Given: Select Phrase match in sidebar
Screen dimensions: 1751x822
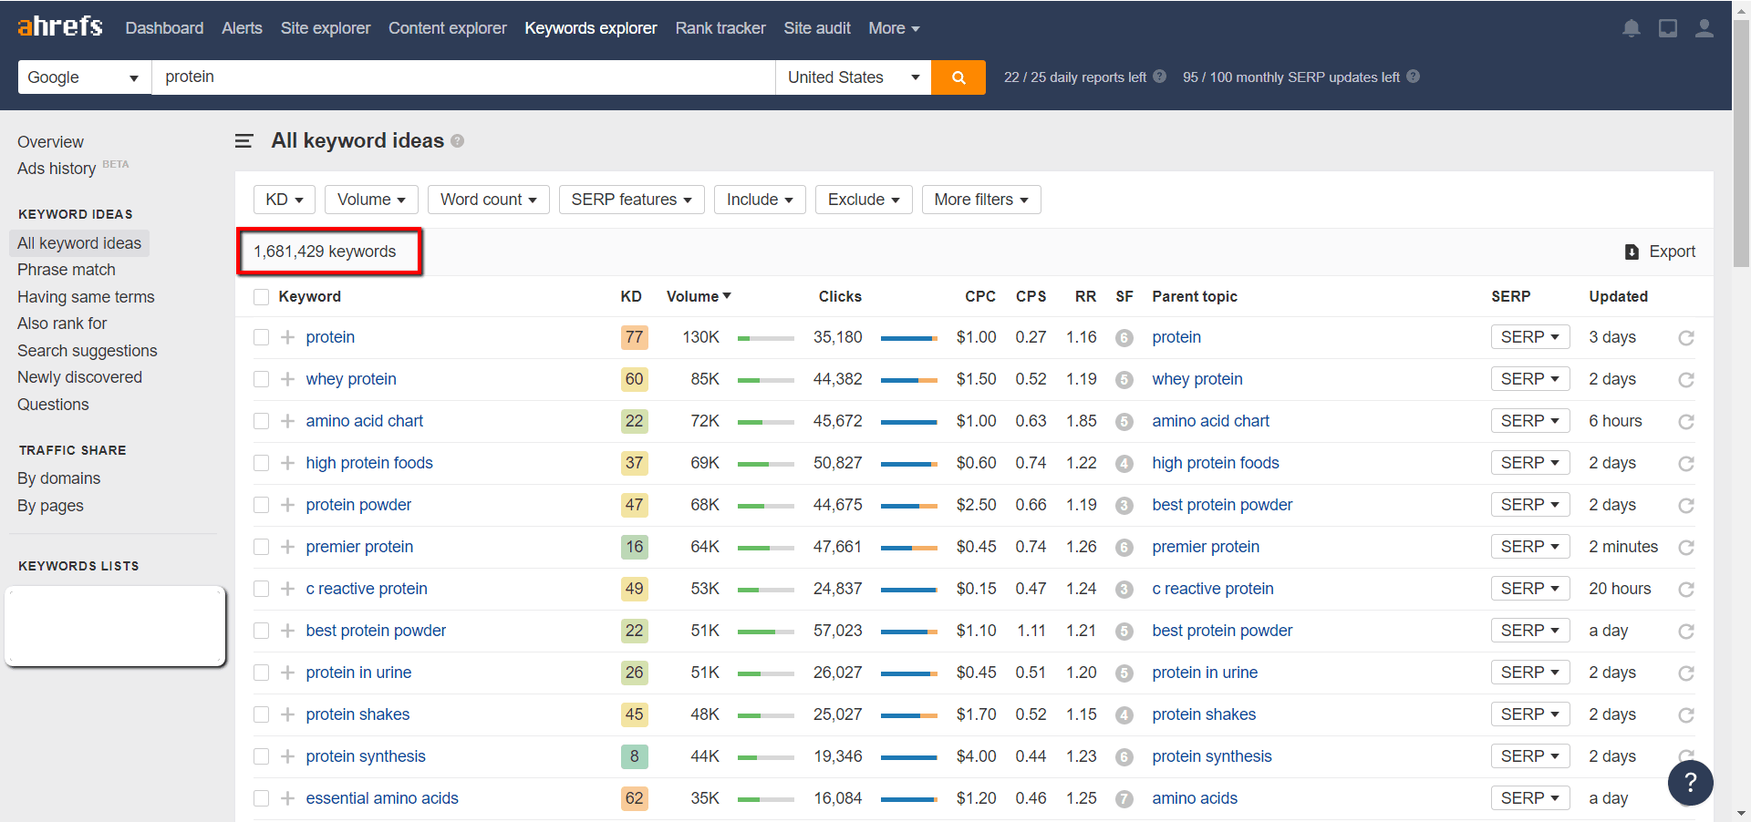Looking at the screenshot, I should [x=67, y=270].
